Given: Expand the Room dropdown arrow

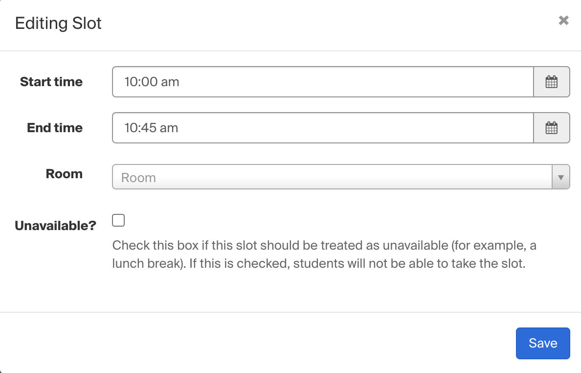Looking at the screenshot, I should tap(561, 177).
